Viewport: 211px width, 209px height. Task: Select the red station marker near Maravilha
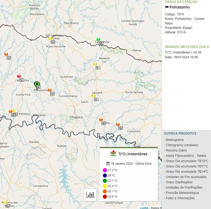pyautogui.click(x=19, y=76)
